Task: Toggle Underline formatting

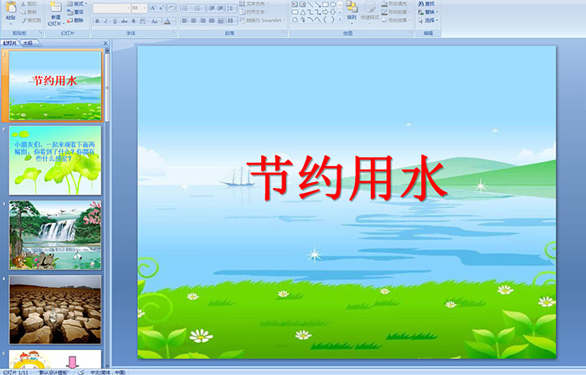Action: [115, 21]
